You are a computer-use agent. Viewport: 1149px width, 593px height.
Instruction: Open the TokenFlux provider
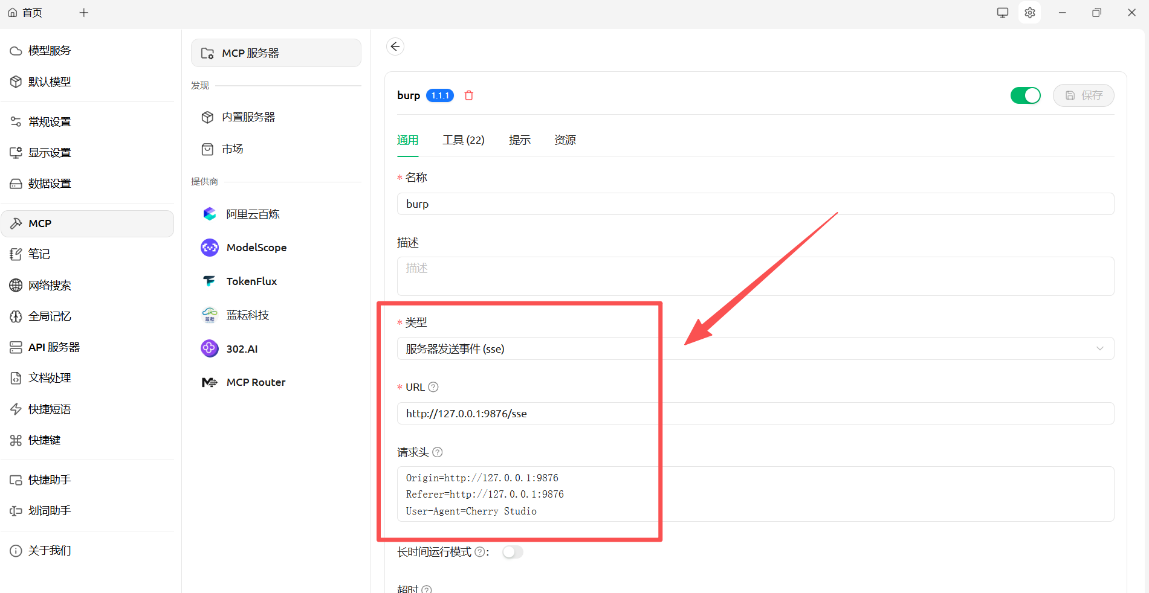251,281
